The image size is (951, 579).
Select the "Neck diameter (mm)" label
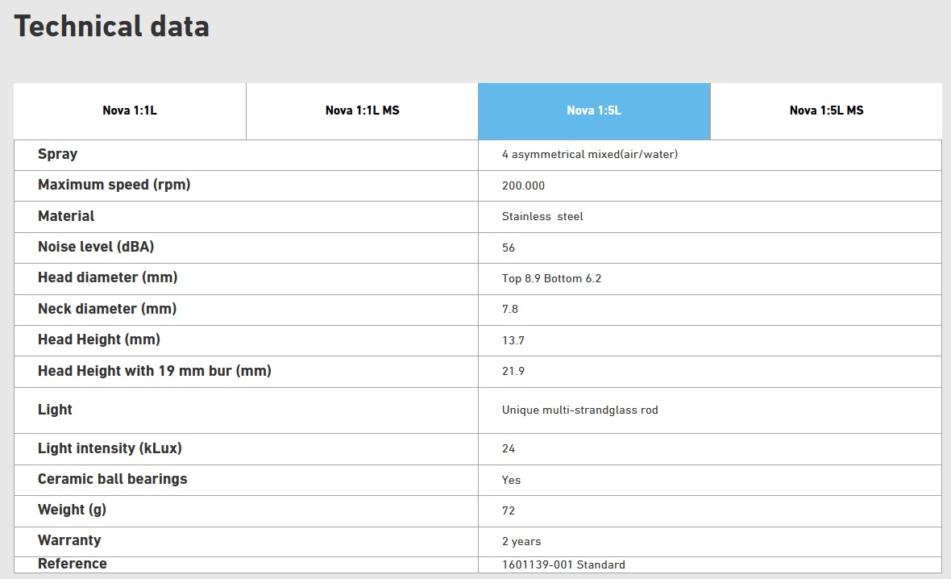[x=106, y=309]
